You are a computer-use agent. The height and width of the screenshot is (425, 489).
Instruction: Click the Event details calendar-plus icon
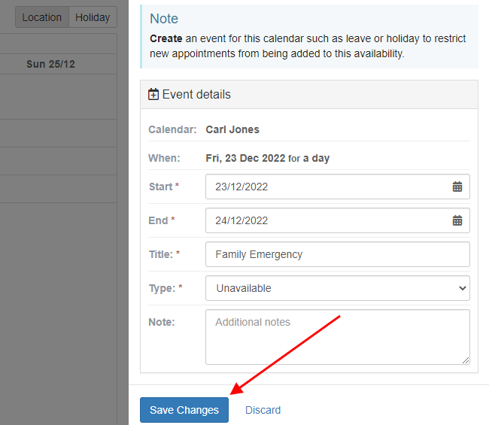coord(153,94)
